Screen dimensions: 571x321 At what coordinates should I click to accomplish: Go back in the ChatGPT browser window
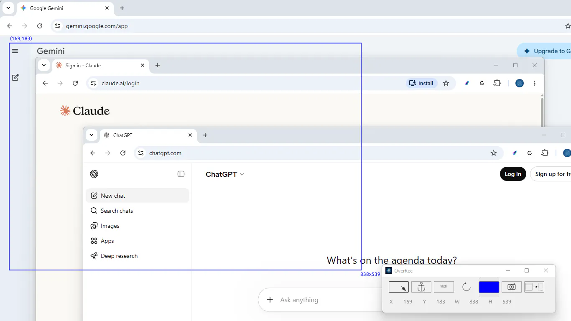click(93, 153)
